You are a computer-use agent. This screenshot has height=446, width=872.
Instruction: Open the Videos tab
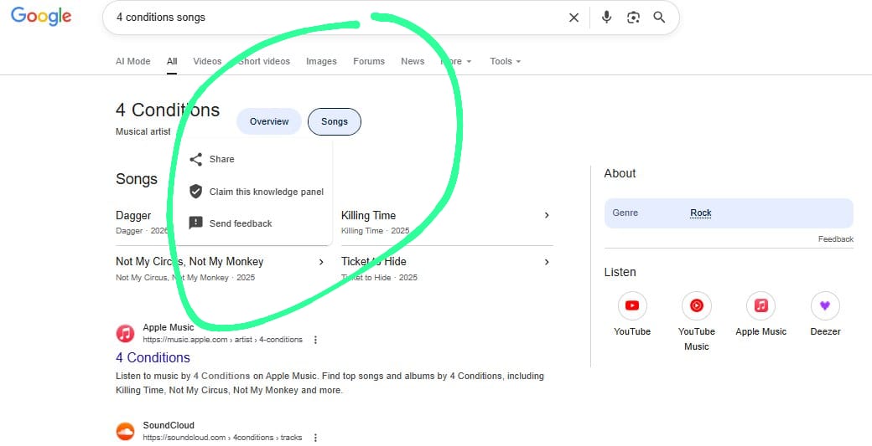(x=207, y=62)
